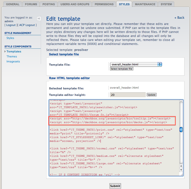
Task: Click the textarea resize grip corner
Action: 182,175
